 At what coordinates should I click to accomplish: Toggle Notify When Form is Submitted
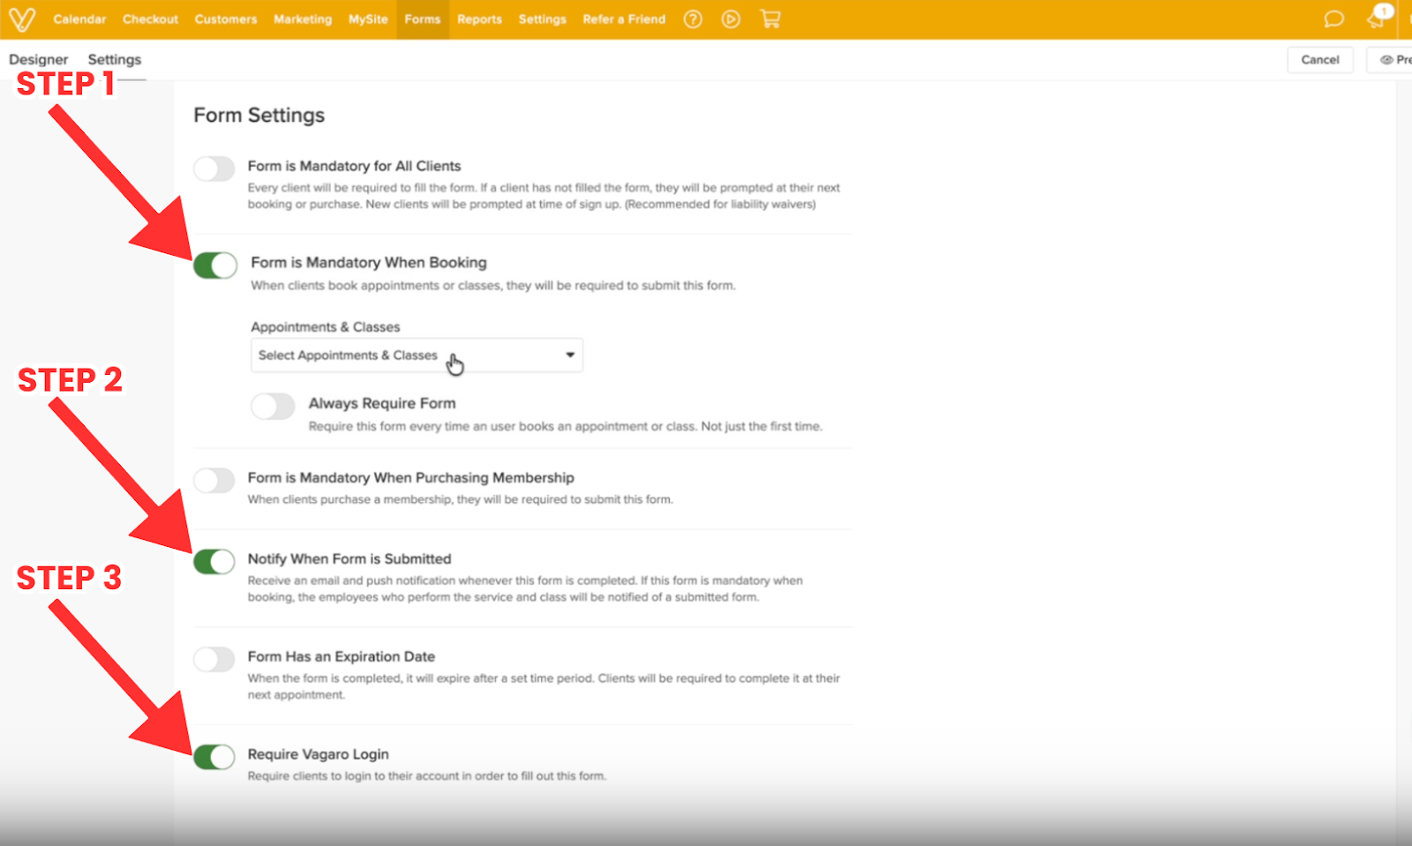(x=214, y=561)
